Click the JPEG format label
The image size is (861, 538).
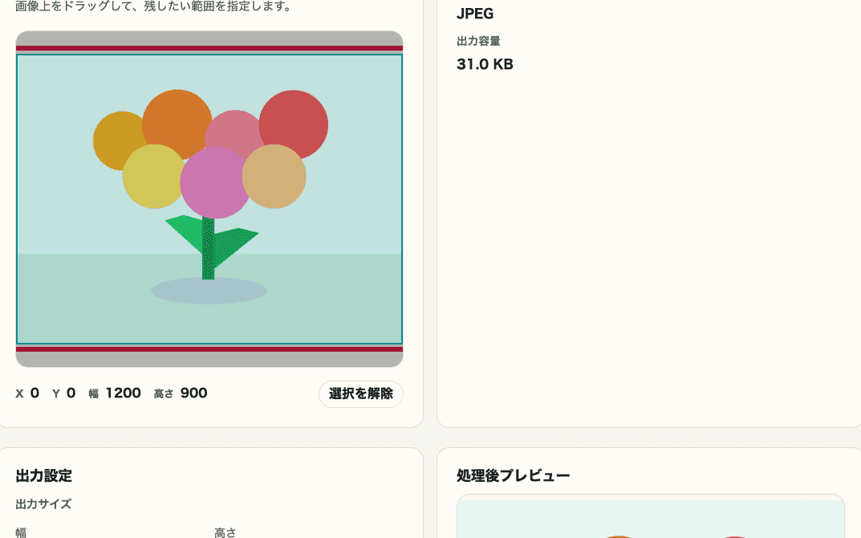(475, 14)
